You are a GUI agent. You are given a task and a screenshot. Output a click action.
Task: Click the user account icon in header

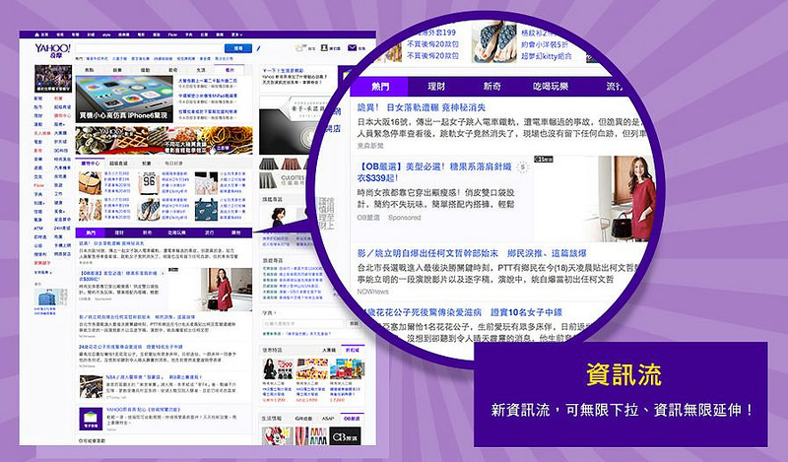pos(324,47)
